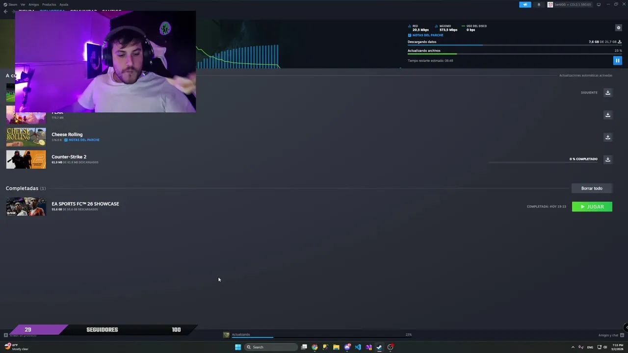Show hidden system tray icons
The height and width of the screenshot is (353, 628).
tap(573, 347)
